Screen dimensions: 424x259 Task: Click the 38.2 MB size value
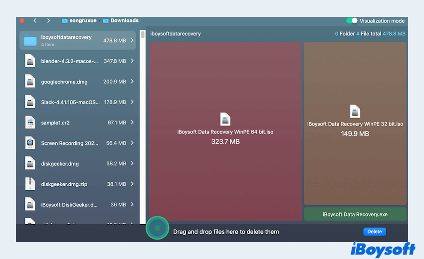[116, 164]
